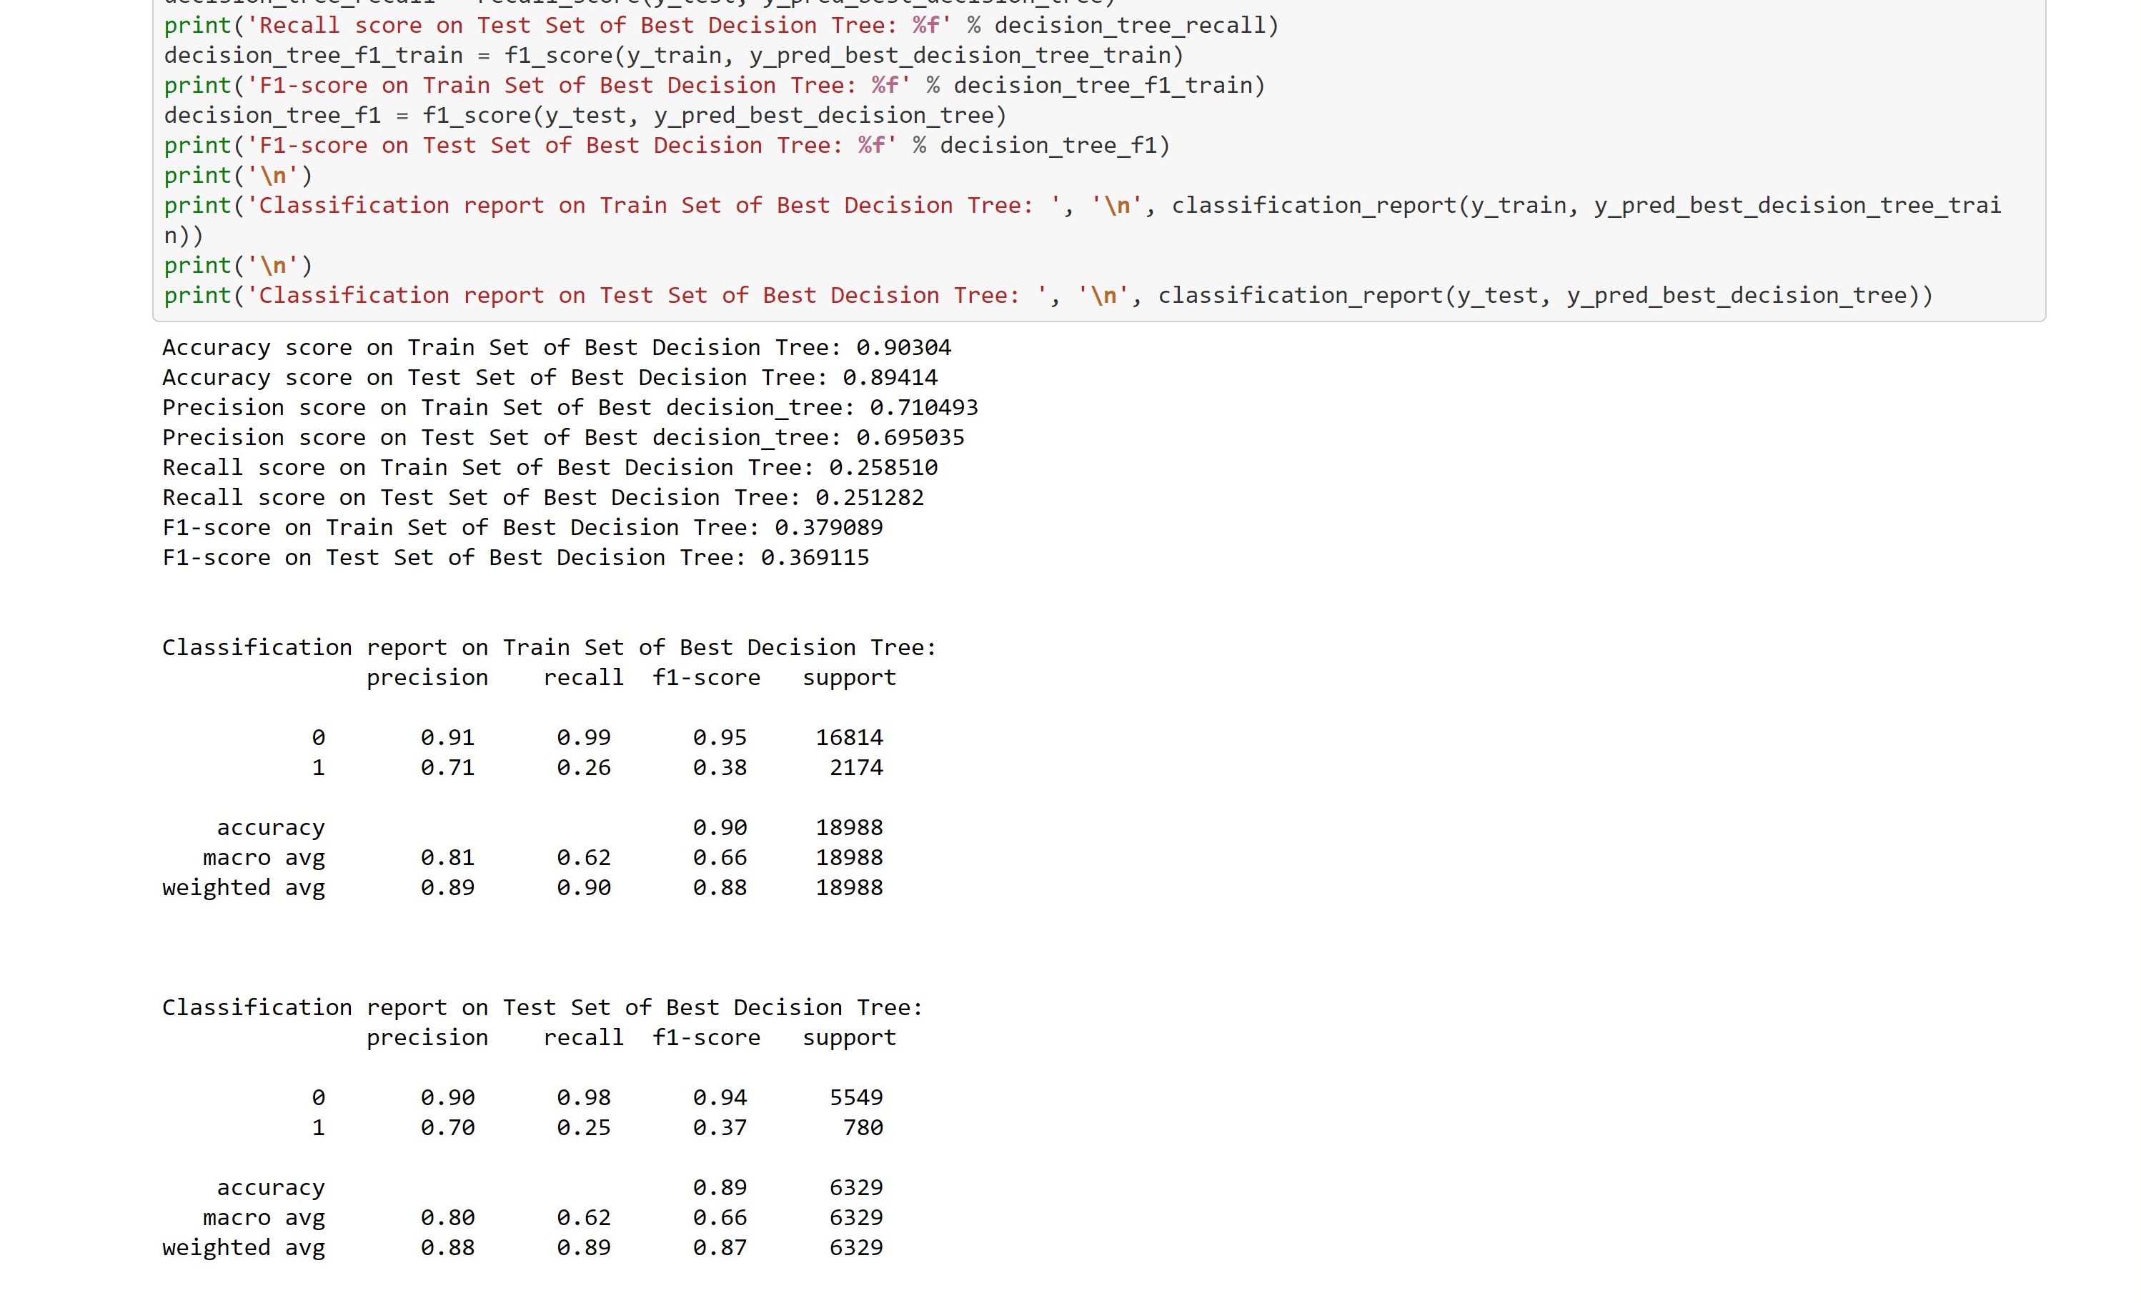Click the 'decision_tree_f1 = f1_score' code line
2141x1303 pixels.
[x=585, y=116]
